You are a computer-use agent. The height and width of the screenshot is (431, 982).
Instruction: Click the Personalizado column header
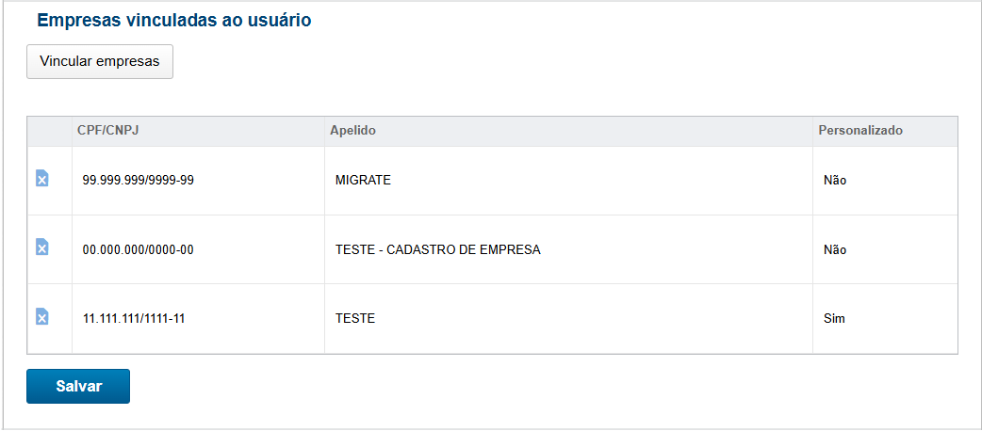(x=860, y=131)
